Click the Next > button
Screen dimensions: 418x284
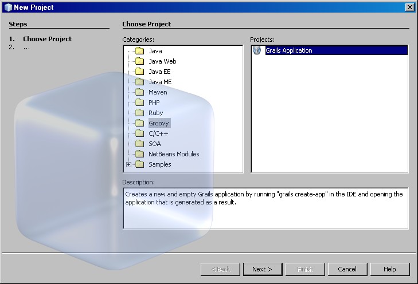(263, 269)
